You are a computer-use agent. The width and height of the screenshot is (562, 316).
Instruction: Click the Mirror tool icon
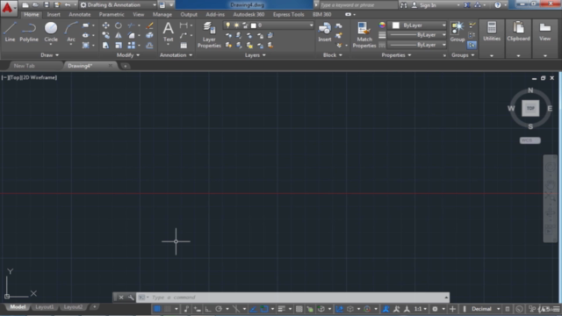coord(119,35)
